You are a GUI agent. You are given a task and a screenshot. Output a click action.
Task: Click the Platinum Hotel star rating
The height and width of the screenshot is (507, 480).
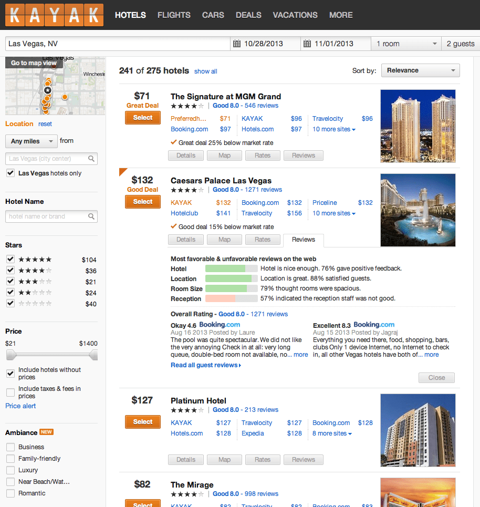point(187,410)
